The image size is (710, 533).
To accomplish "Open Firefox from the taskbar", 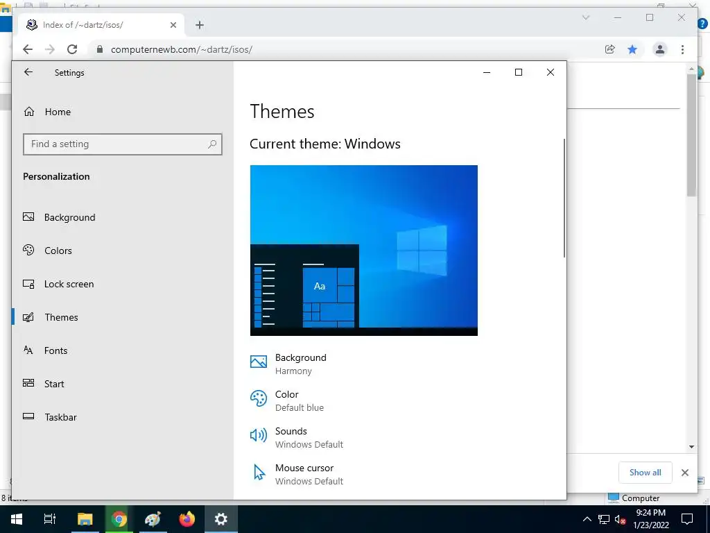I will click(187, 519).
